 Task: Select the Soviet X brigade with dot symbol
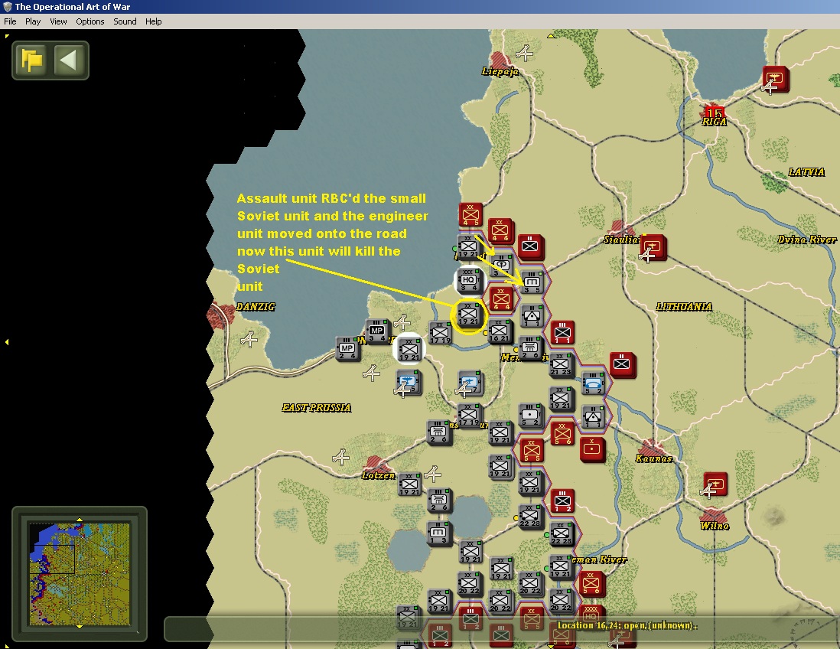pos(592,450)
